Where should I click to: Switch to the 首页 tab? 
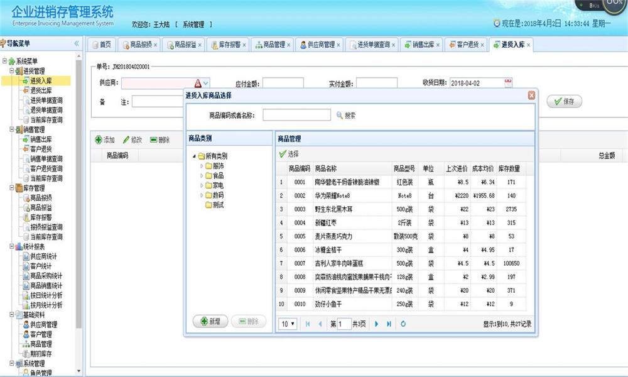[x=102, y=45]
